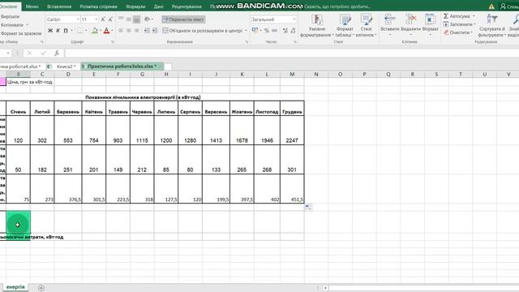Click the Заповнити fill icon
Image resolution: width=519 pixels, height=292 pixels.
pyautogui.click(x=446, y=24)
